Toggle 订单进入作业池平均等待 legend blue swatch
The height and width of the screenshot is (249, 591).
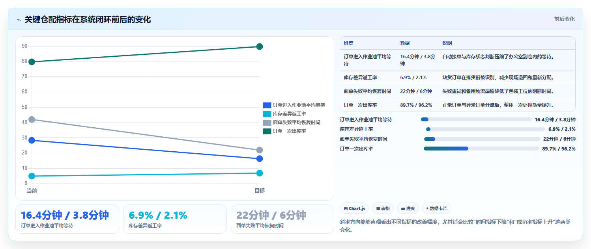(267, 105)
